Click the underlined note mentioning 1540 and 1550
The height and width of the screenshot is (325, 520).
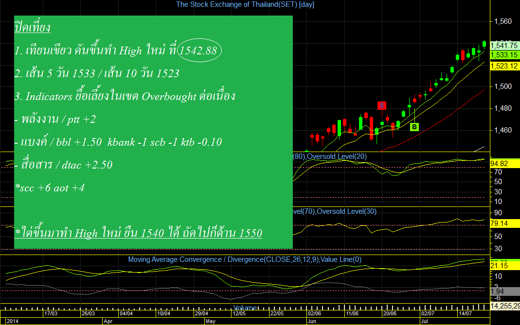pos(139,233)
